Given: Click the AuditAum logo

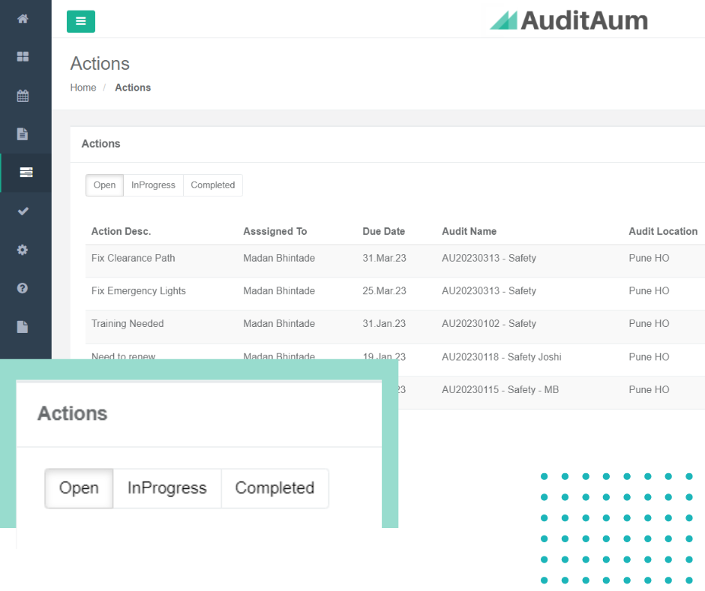Looking at the screenshot, I should pos(568,21).
